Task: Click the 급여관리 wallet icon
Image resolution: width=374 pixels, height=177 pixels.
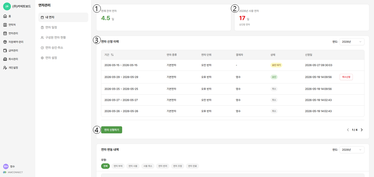Action: pos(5,50)
